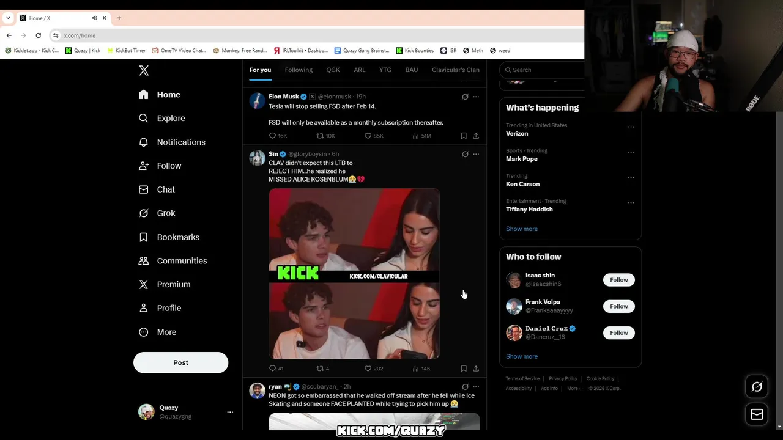The image size is (783, 440).
Task: Click the X logo in sidebar
Action: (x=144, y=70)
